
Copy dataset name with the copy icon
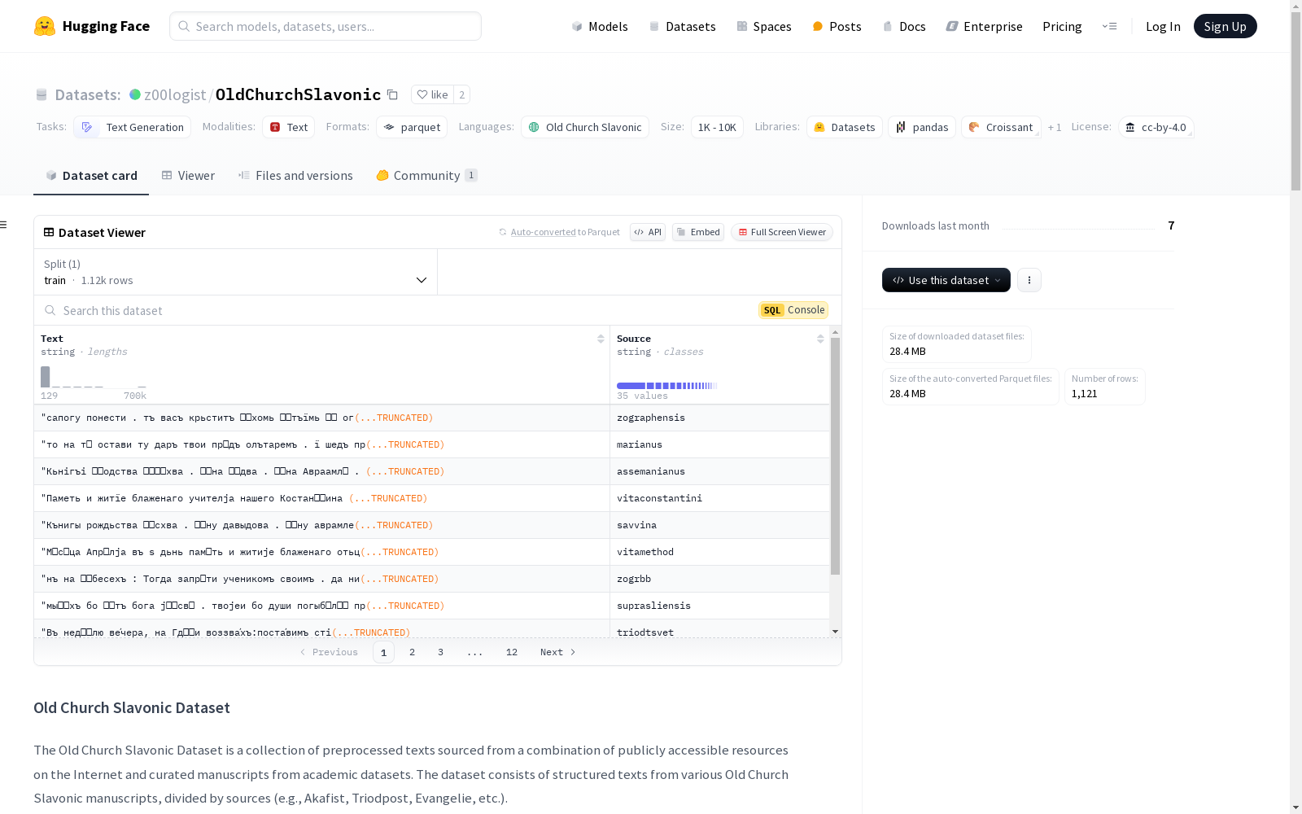[392, 94]
